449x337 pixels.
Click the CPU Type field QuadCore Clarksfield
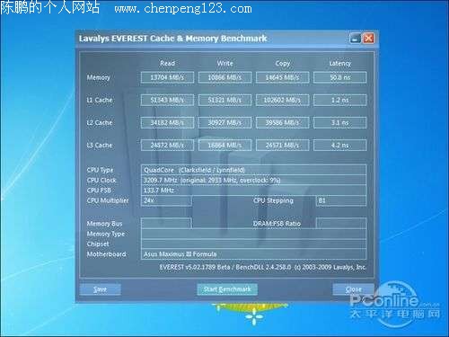(253, 170)
